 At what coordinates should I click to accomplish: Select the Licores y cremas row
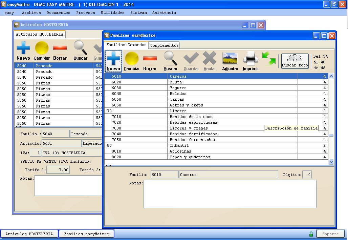tap(216, 128)
